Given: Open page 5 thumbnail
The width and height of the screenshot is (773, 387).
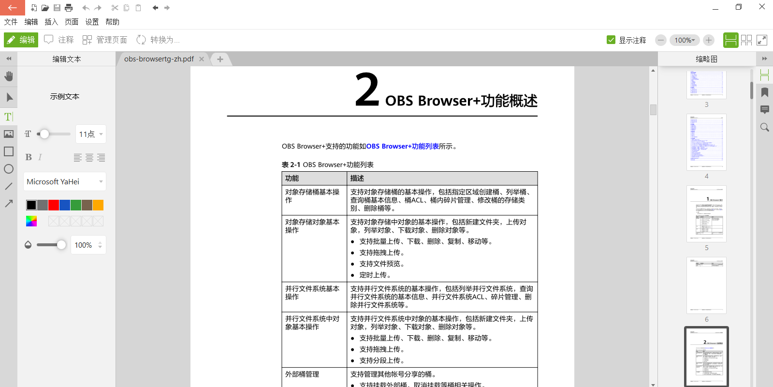Looking at the screenshot, I should (x=706, y=214).
